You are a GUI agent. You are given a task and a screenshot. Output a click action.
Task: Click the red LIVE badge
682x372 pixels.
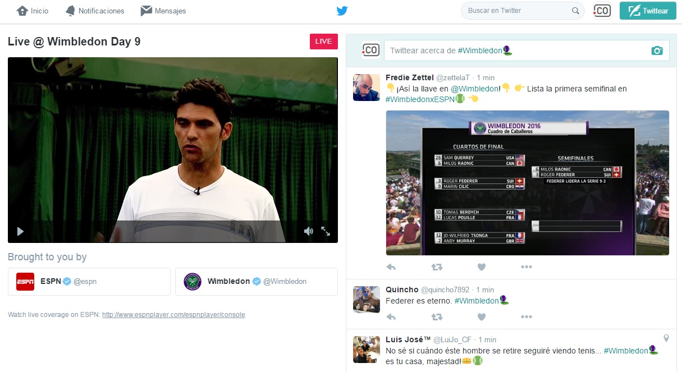tap(323, 42)
